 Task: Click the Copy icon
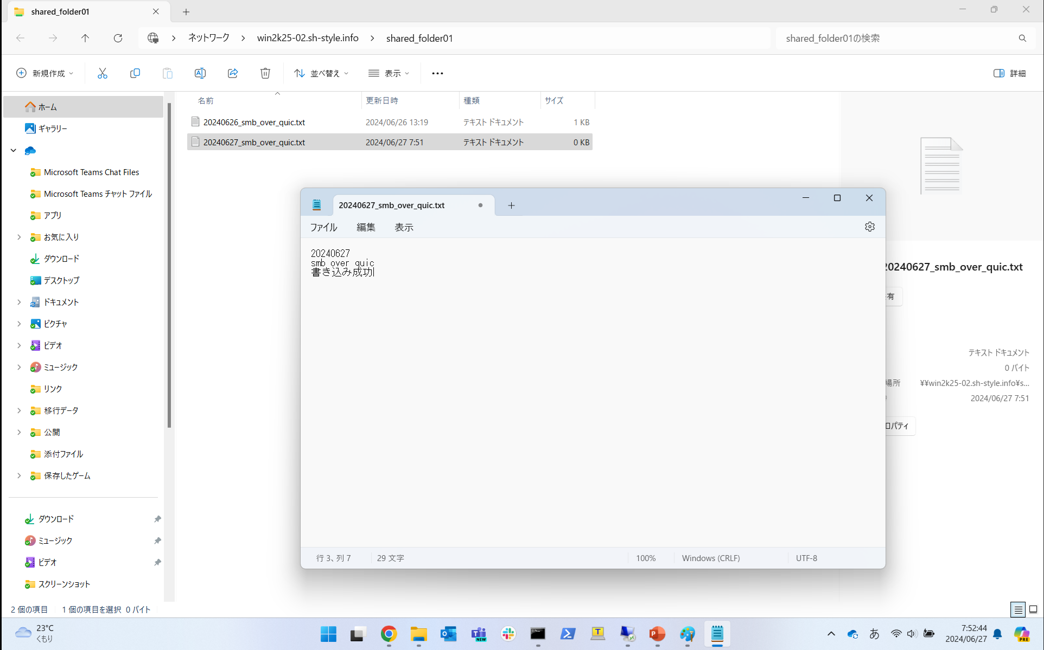click(x=135, y=73)
